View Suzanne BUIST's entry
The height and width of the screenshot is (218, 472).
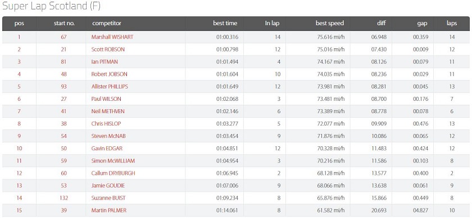coord(108,198)
